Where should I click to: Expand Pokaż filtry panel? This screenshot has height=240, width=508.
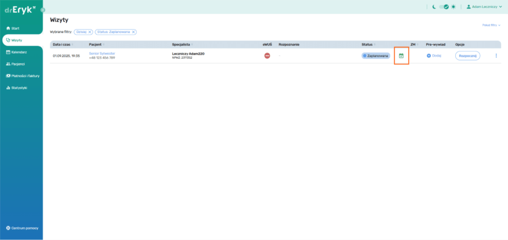pos(491,25)
